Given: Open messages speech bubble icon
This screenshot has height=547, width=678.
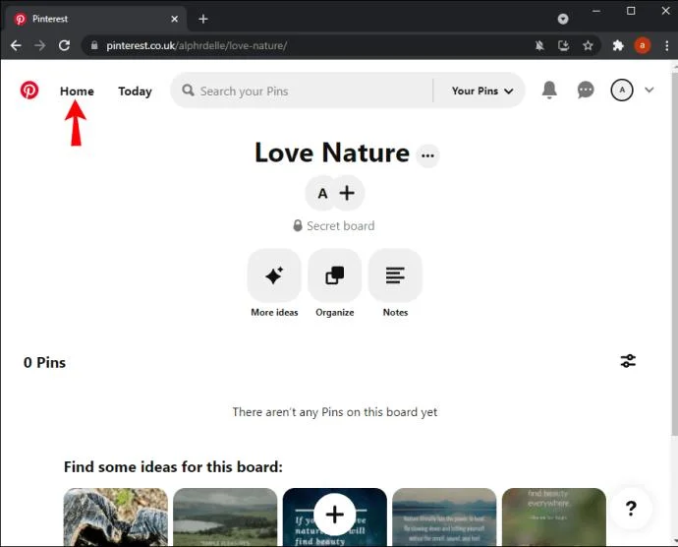Looking at the screenshot, I should 586,90.
